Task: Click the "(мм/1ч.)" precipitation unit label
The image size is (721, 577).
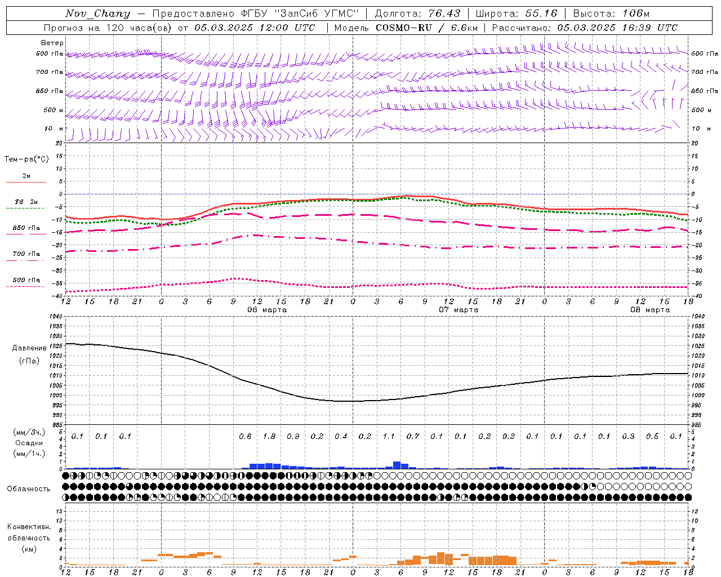Action: 29,454
